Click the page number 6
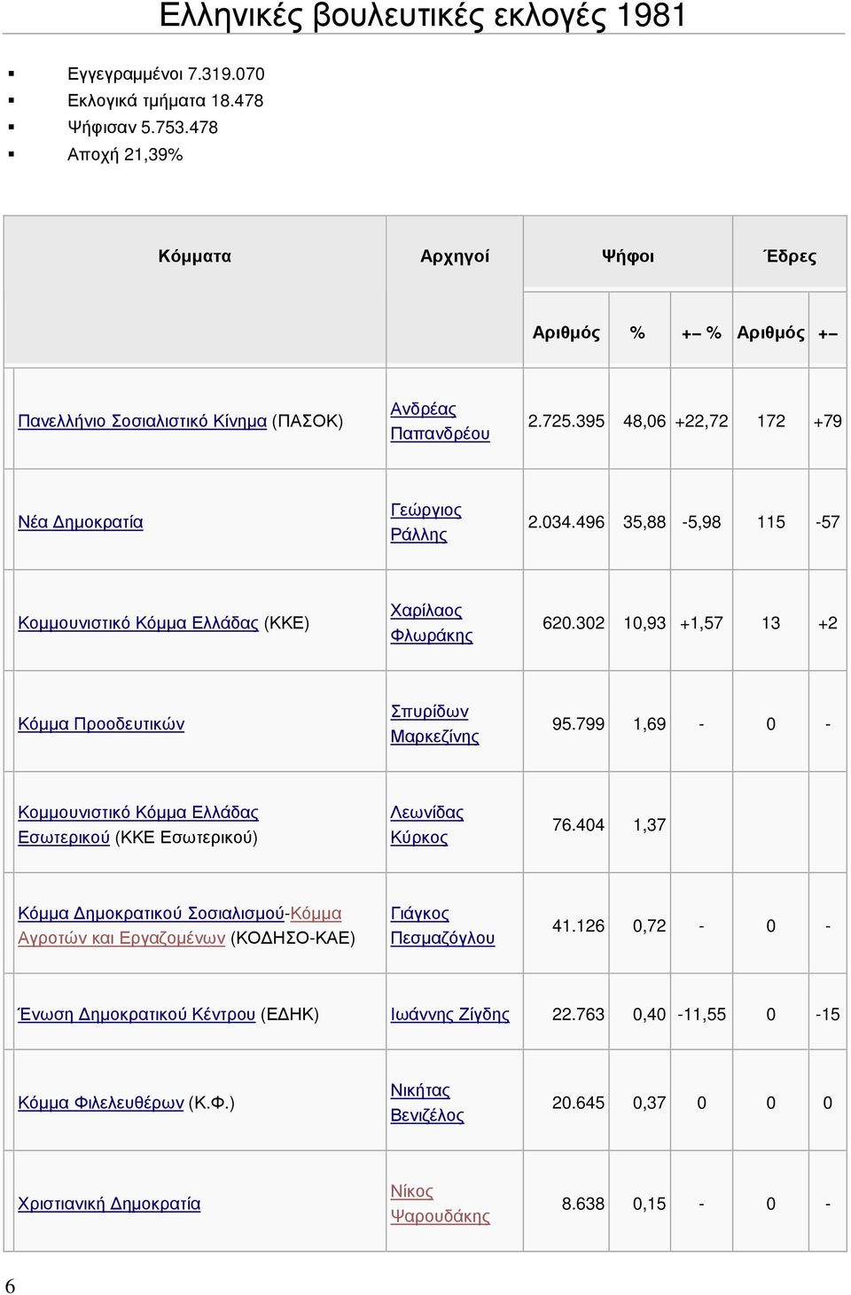Screen dimensions: 851x1295 coord(10,1286)
